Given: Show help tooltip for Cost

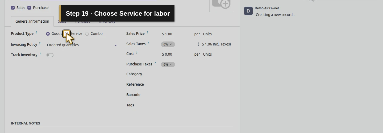Looking at the screenshot, I should tap(137, 53).
